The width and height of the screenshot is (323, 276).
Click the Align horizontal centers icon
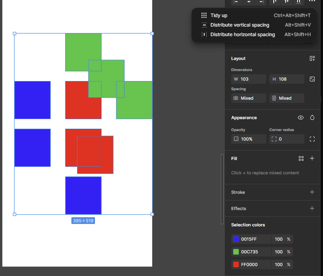pos(249,2)
